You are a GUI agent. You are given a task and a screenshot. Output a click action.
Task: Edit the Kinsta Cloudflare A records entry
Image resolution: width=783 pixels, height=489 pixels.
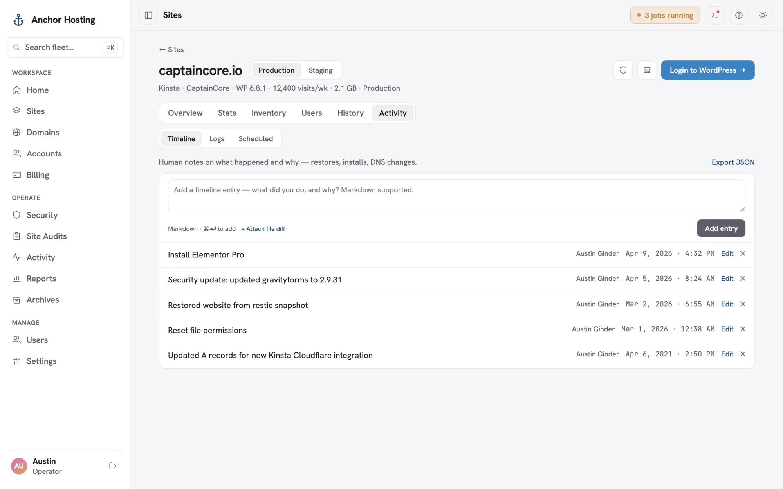[x=727, y=354]
